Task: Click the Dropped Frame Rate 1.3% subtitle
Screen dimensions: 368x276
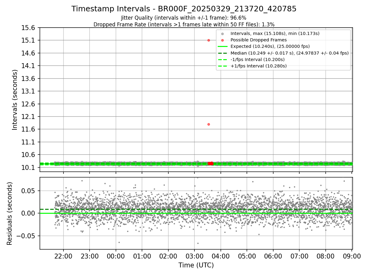Action: [184, 25]
